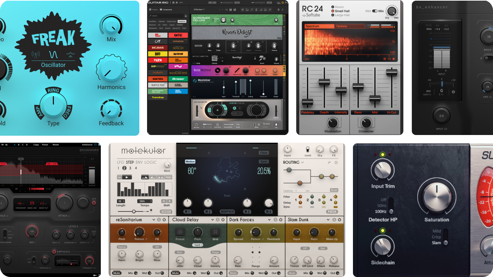The image size is (493, 277).
Task: Mute the Cloud Delay module
Action: point(175,273)
